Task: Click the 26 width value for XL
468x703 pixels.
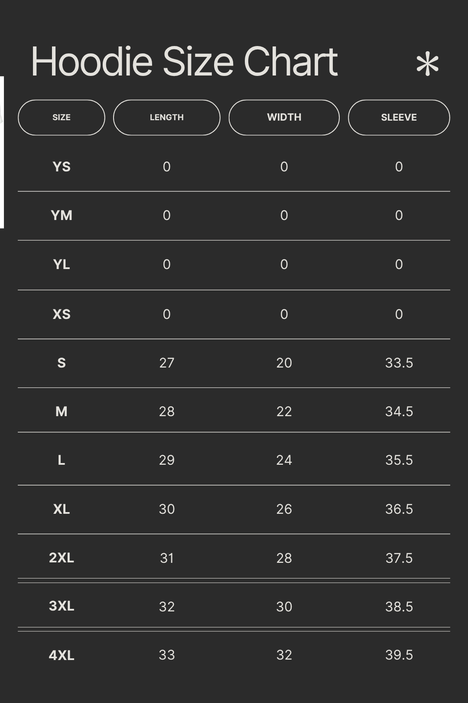Action: [284, 509]
